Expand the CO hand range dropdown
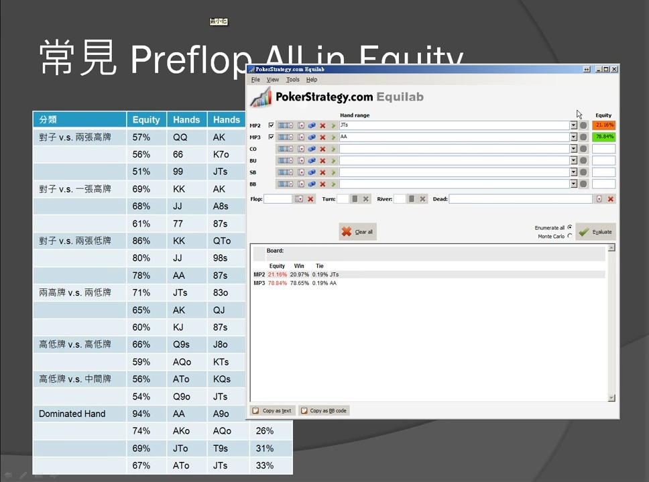Viewport: 649px width, 482px height. coord(574,149)
